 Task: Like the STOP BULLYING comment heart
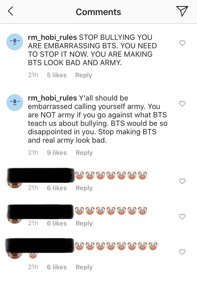[182, 43]
